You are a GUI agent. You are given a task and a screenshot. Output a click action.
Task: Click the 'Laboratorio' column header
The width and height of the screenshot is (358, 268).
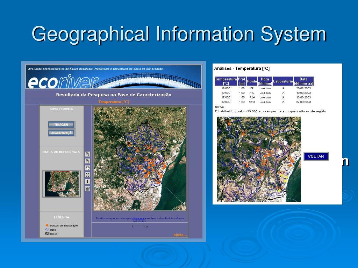tap(283, 81)
